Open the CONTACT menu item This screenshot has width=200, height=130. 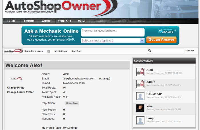(64, 21)
